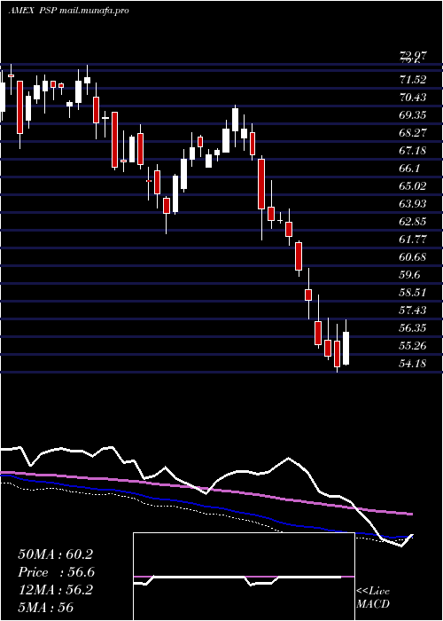Select the 60.68 price axis label
This screenshot has width=443, height=621.
(x=413, y=257)
